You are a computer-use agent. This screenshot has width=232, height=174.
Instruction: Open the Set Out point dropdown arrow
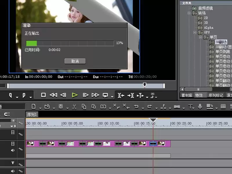31,97
